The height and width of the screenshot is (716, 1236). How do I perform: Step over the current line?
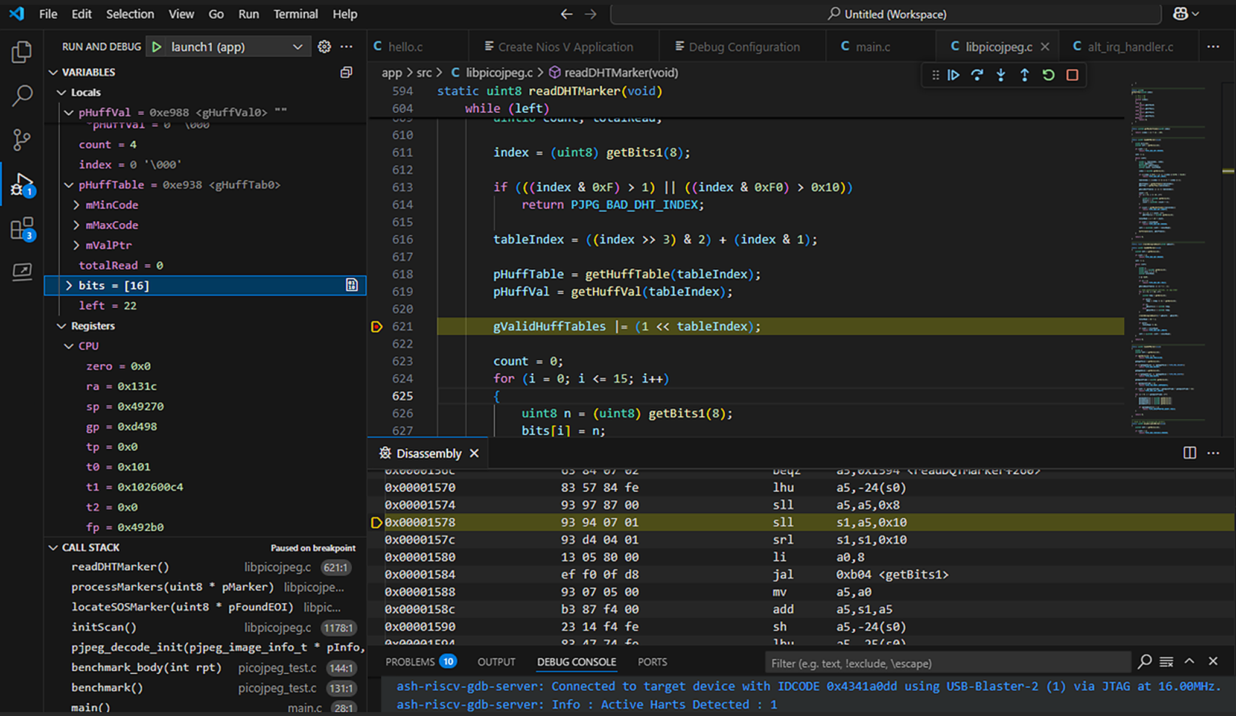coord(977,75)
